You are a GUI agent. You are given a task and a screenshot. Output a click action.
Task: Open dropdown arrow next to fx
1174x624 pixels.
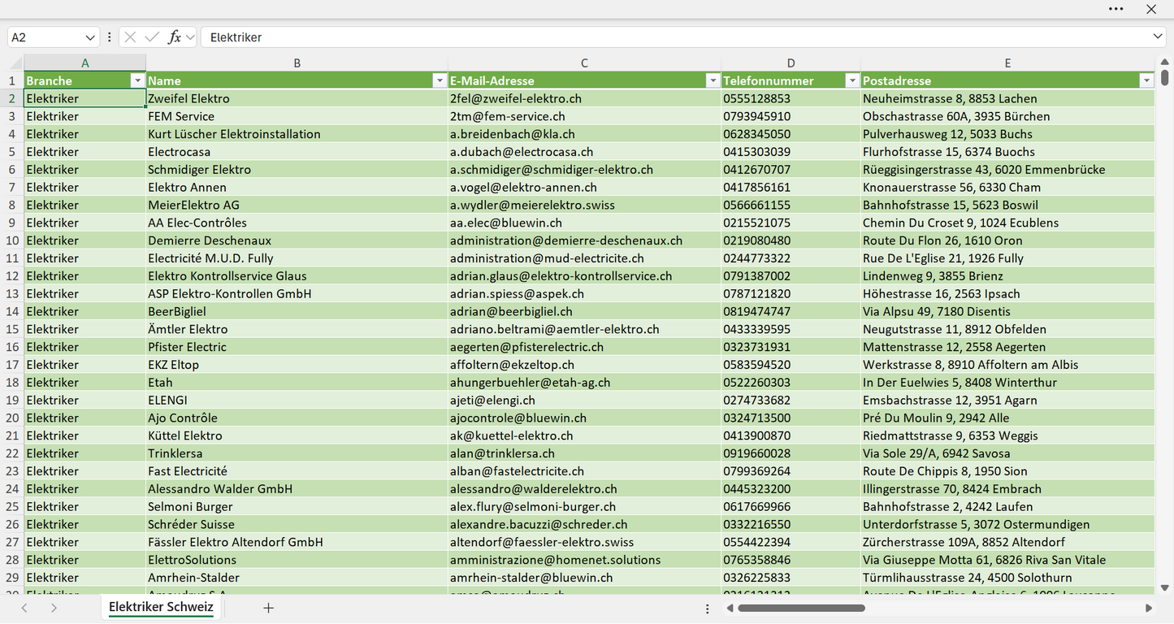190,37
